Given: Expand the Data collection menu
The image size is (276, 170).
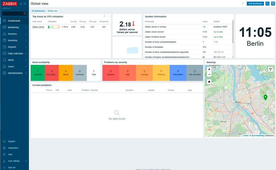Looking at the screenshot, I should tap(14, 53).
